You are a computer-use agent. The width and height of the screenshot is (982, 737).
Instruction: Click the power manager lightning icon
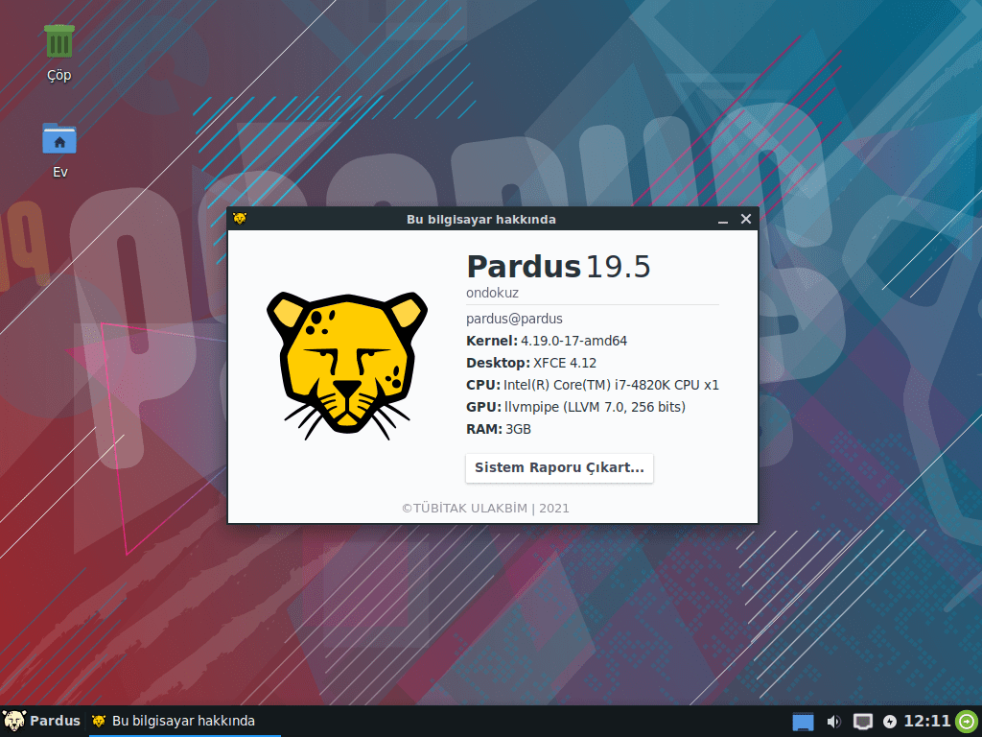[x=889, y=721]
